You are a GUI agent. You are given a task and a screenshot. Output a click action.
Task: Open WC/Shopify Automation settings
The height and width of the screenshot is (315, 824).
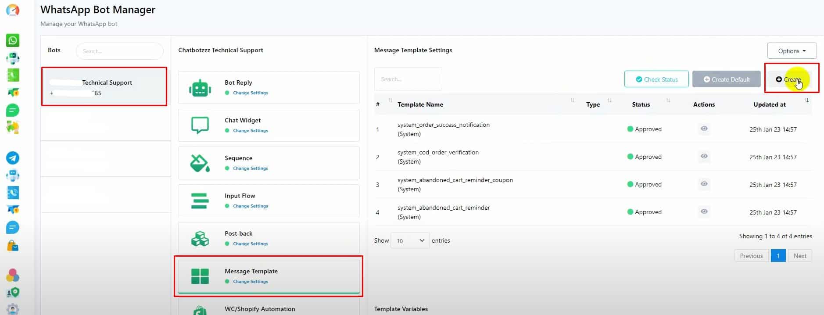tap(260, 309)
